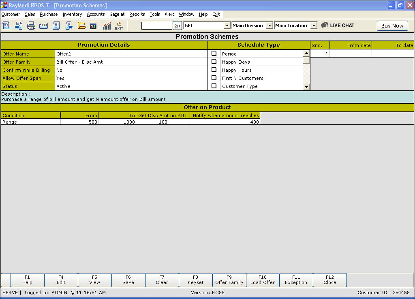The height and width of the screenshot is (299, 415).
Task: Tick the Period schedule type checkbox
Action: click(x=214, y=53)
